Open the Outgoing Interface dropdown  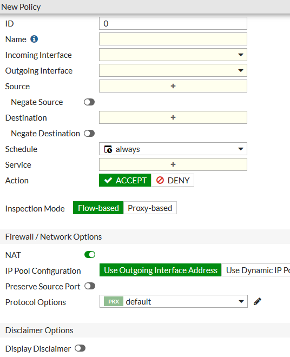click(x=173, y=70)
